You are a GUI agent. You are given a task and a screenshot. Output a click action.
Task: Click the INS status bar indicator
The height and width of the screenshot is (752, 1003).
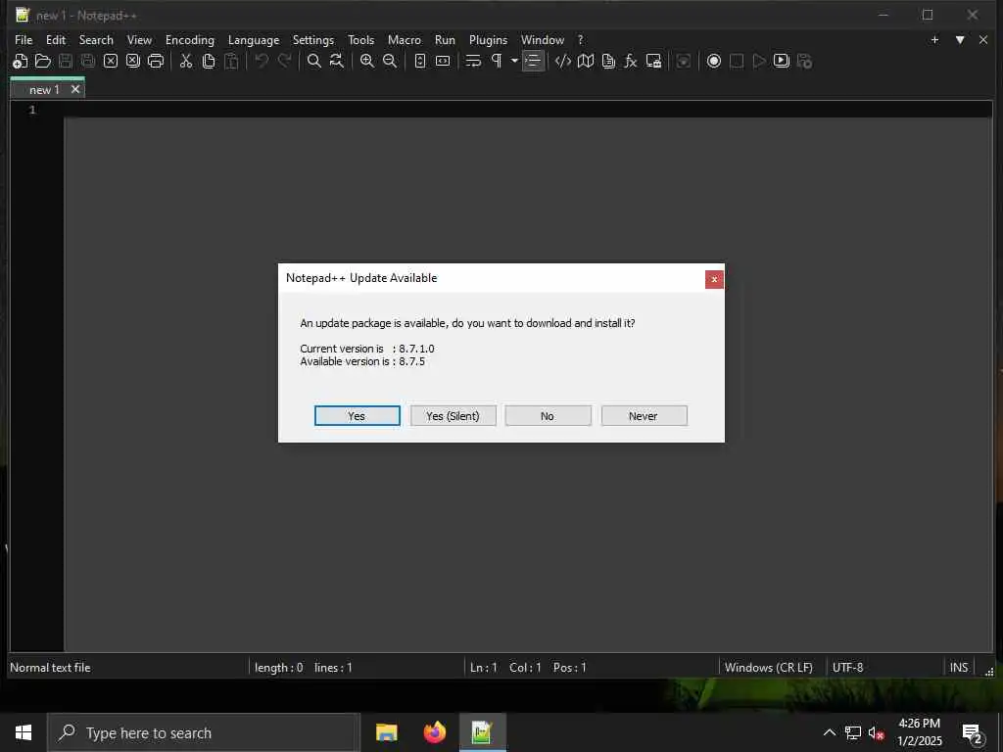pyautogui.click(x=958, y=668)
